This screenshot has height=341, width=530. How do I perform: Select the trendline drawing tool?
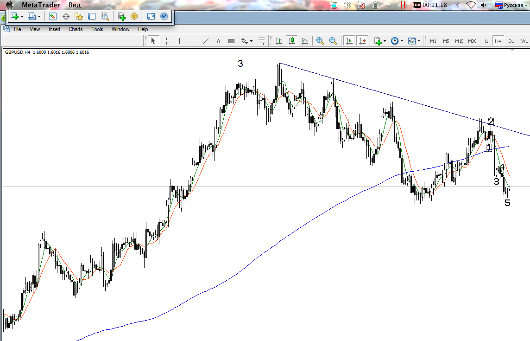206,41
